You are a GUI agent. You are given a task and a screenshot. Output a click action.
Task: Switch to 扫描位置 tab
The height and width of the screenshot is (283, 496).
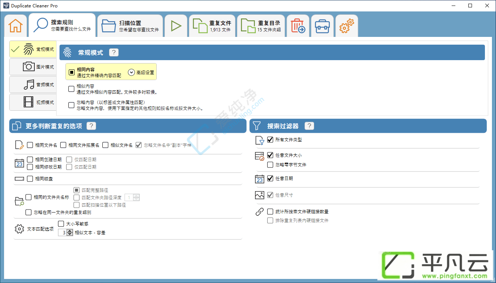[x=130, y=26]
